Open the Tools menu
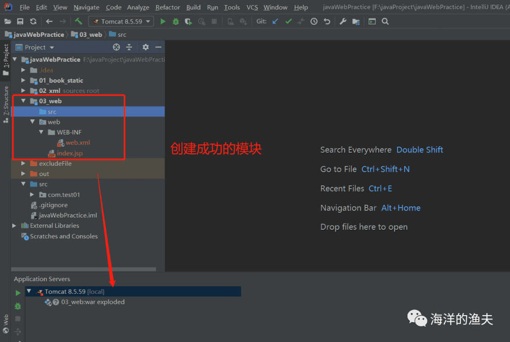The image size is (510, 342). (x=232, y=7)
